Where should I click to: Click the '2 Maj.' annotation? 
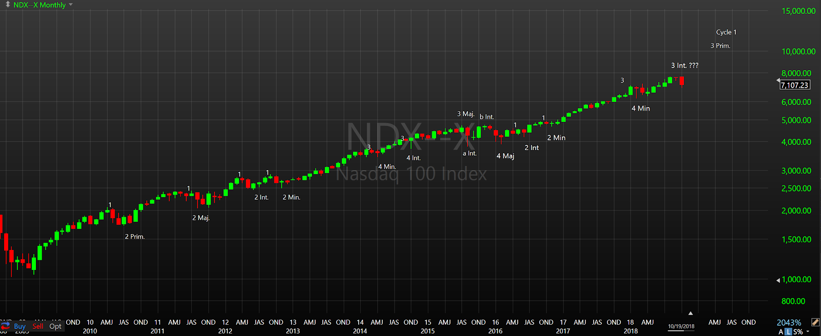point(201,218)
